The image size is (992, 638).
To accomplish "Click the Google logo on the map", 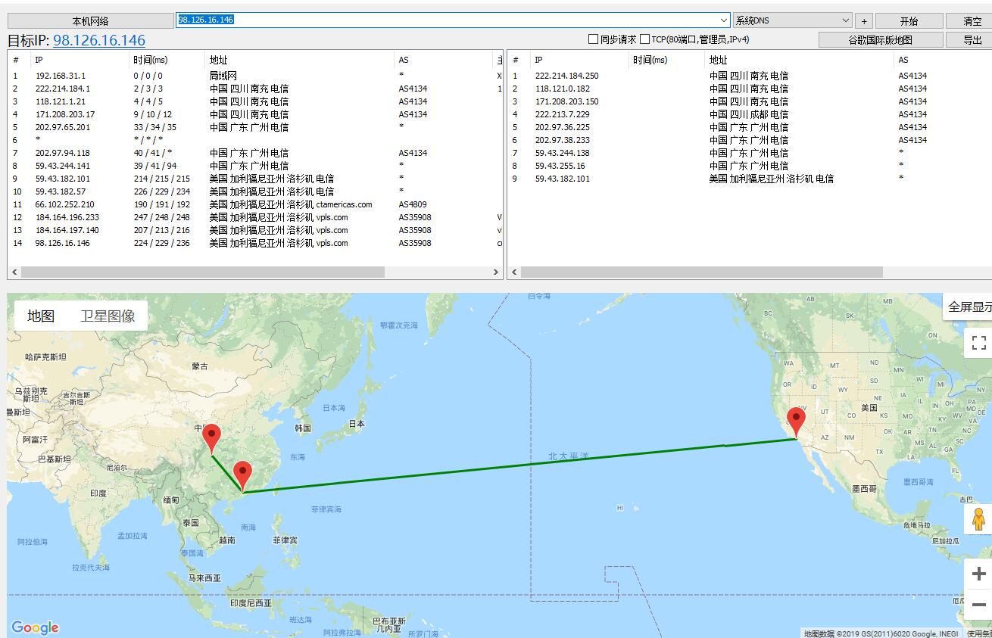I will (35, 627).
